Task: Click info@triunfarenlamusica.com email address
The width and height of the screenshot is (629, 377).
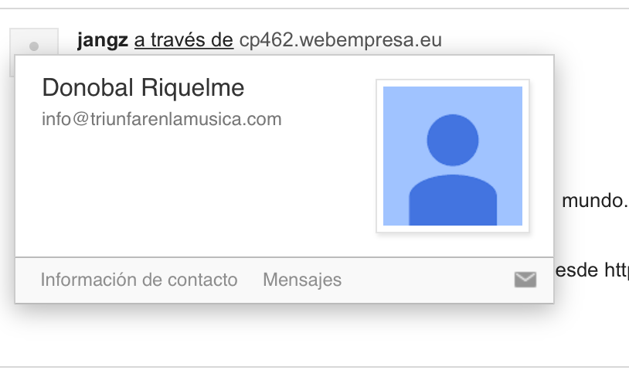Action: click(161, 119)
